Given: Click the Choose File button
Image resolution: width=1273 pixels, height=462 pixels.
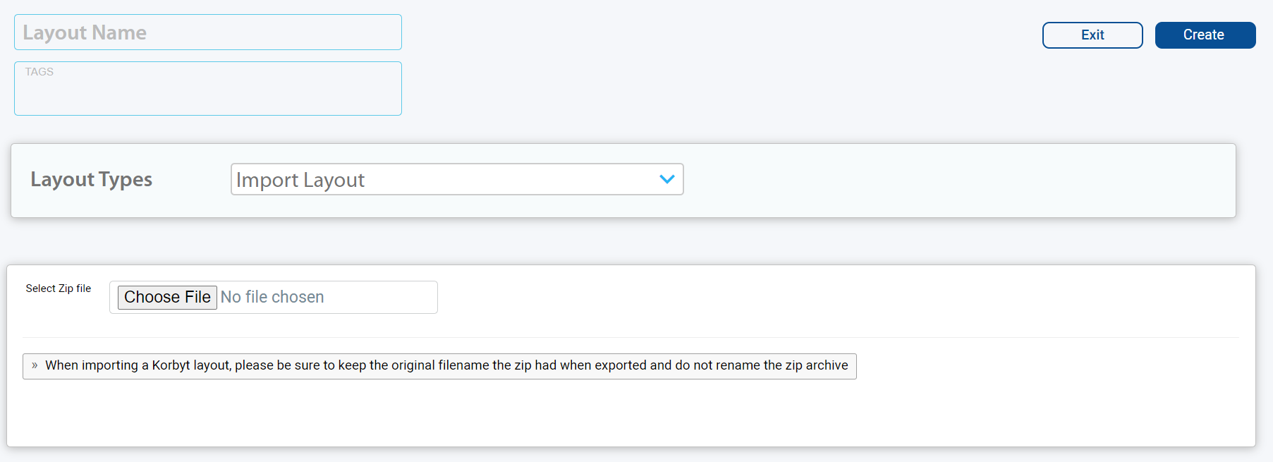Looking at the screenshot, I should (167, 297).
